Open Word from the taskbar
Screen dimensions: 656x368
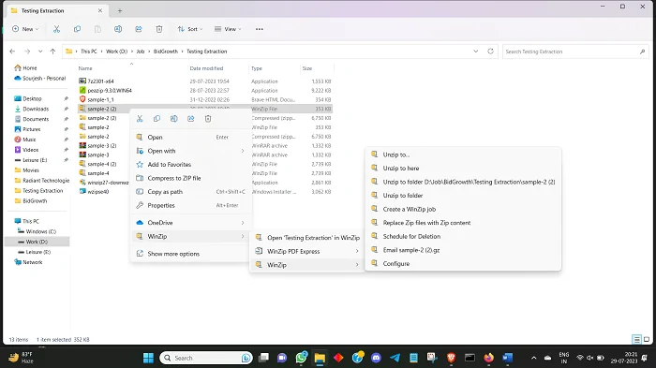point(508,358)
